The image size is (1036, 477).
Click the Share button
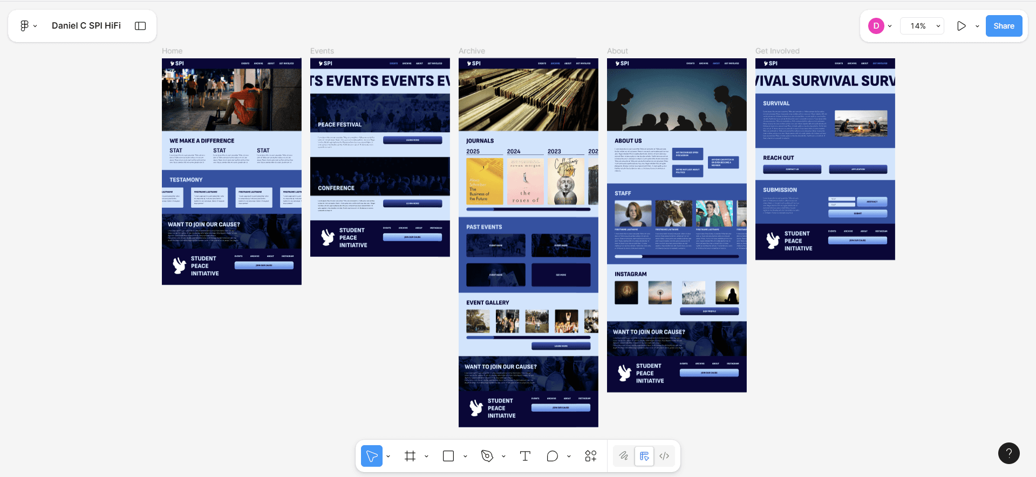click(x=1004, y=26)
